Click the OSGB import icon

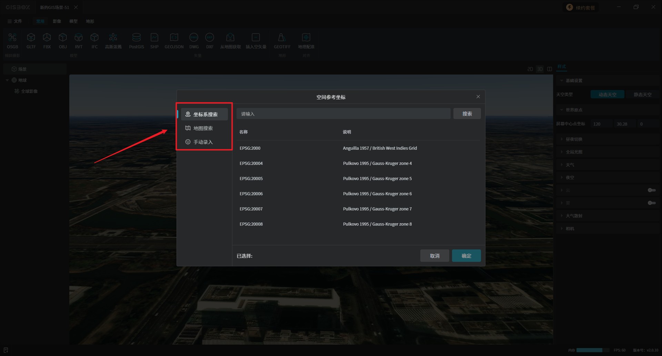click(12, 38)
